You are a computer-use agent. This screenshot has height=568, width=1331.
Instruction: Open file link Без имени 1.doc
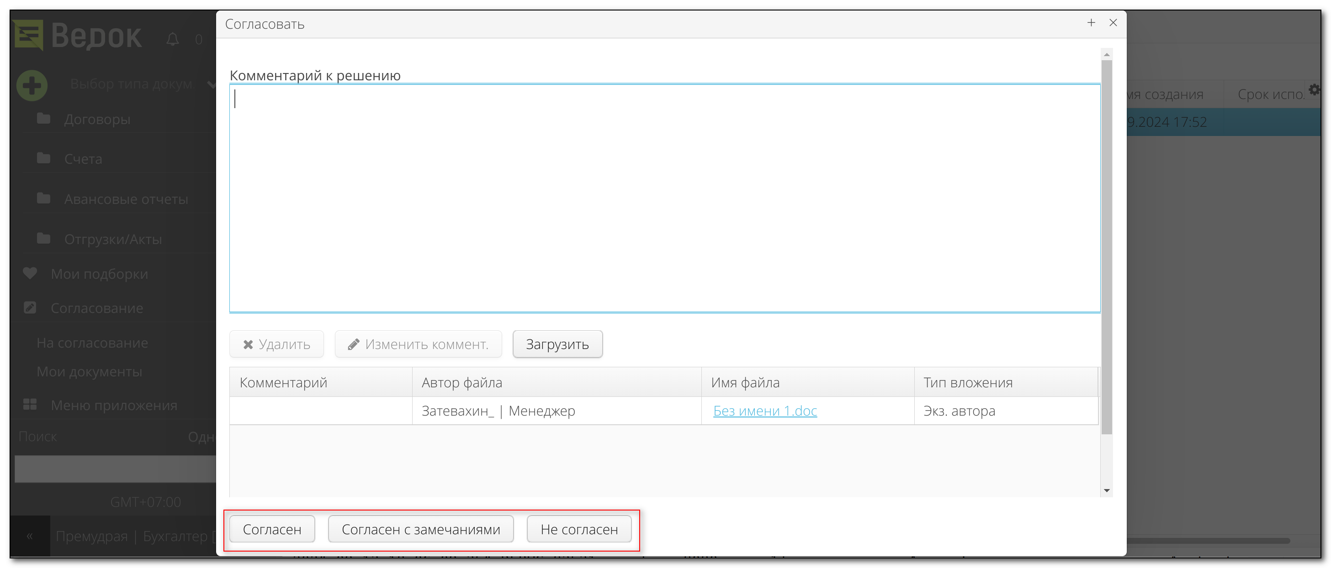pyautogui.click(x=764, y=411)
